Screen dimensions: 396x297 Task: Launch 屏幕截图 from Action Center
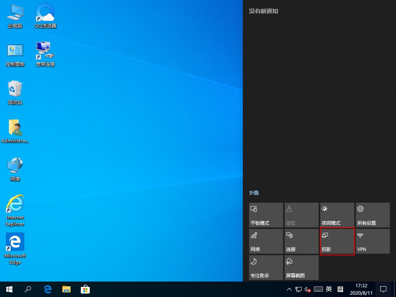pos(301,268)
